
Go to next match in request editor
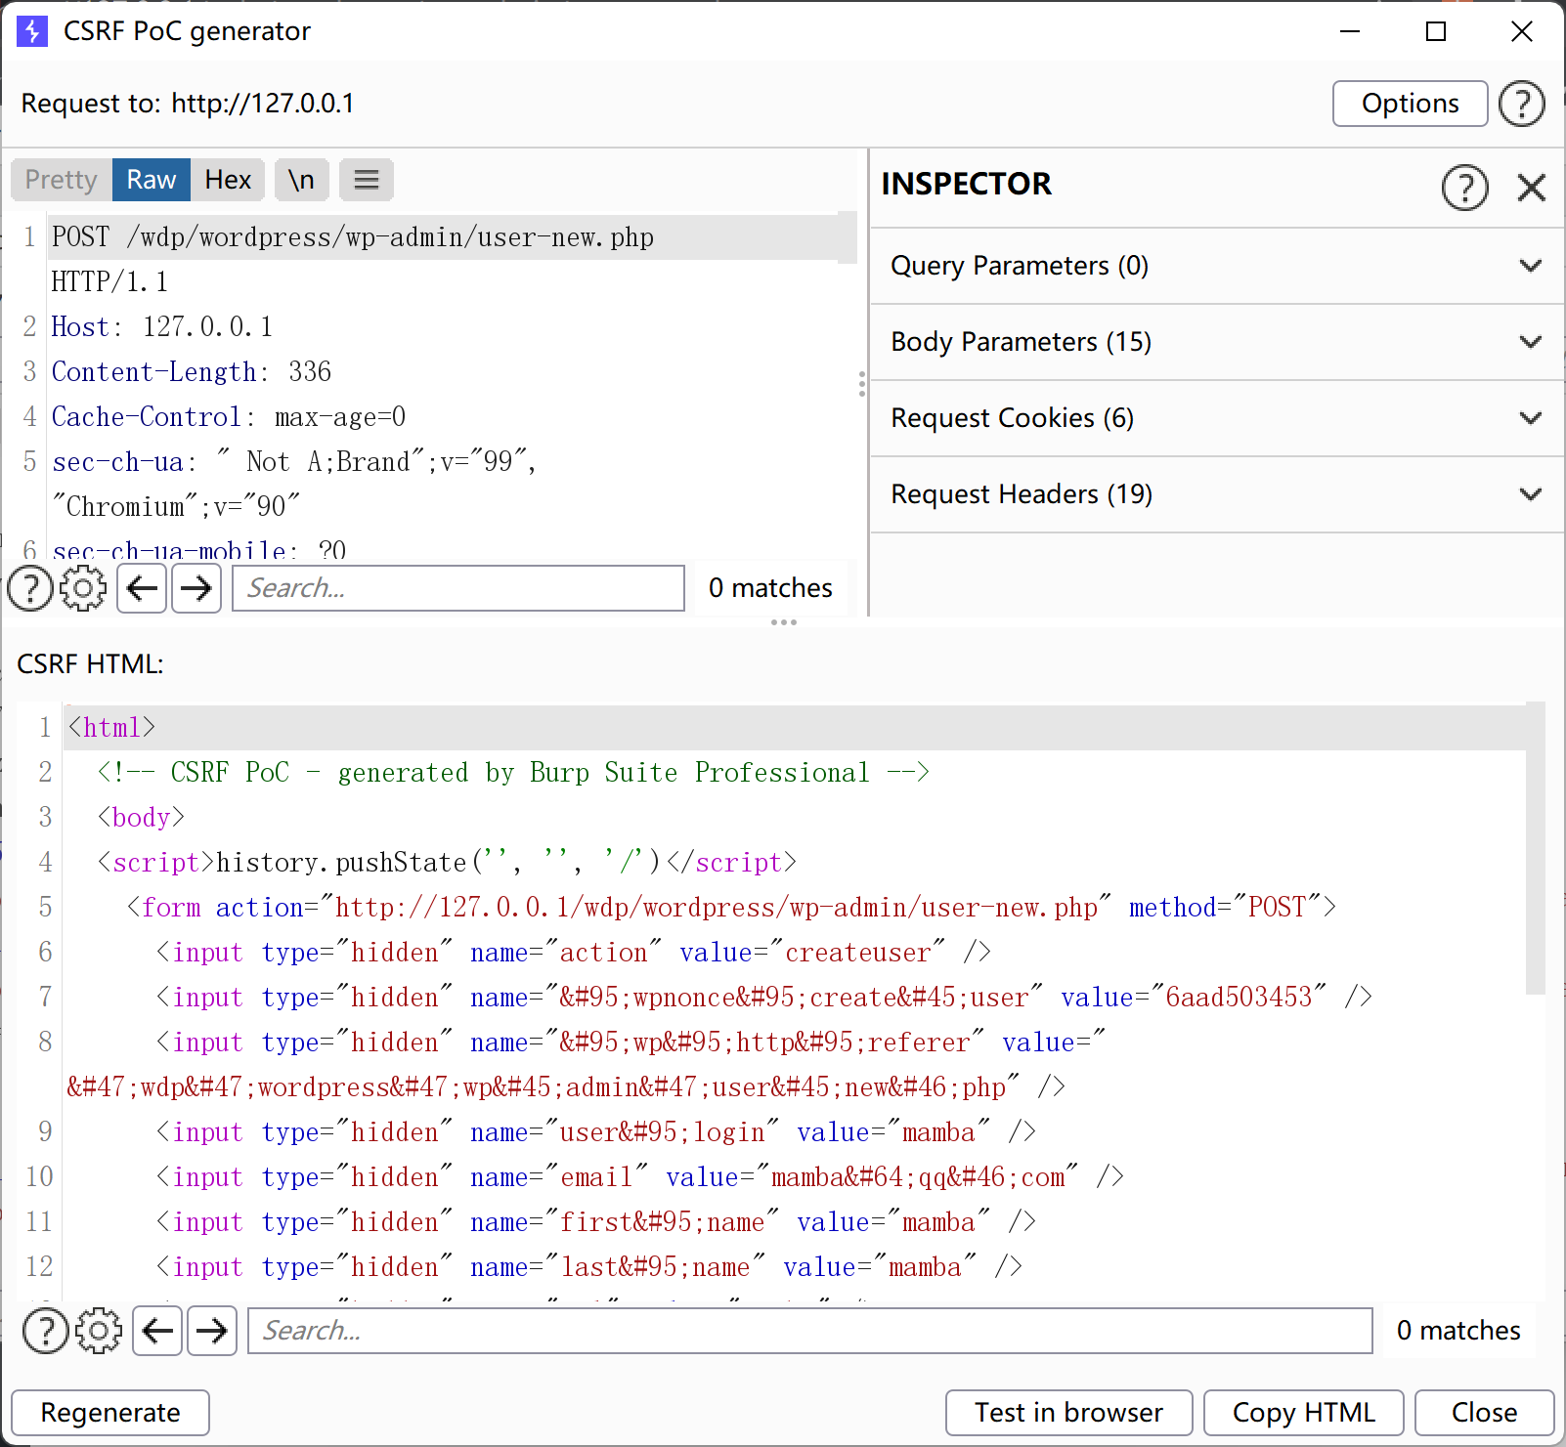(196, 588)
